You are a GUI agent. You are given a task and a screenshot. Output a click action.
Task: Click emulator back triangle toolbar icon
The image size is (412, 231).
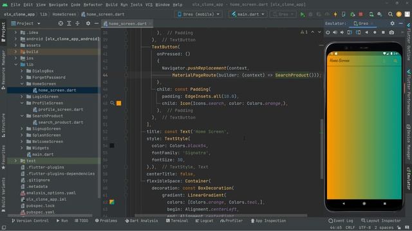[x=366, y=33]
